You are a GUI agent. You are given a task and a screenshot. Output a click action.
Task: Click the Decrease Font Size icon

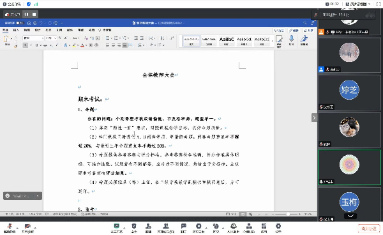(66, 38)
